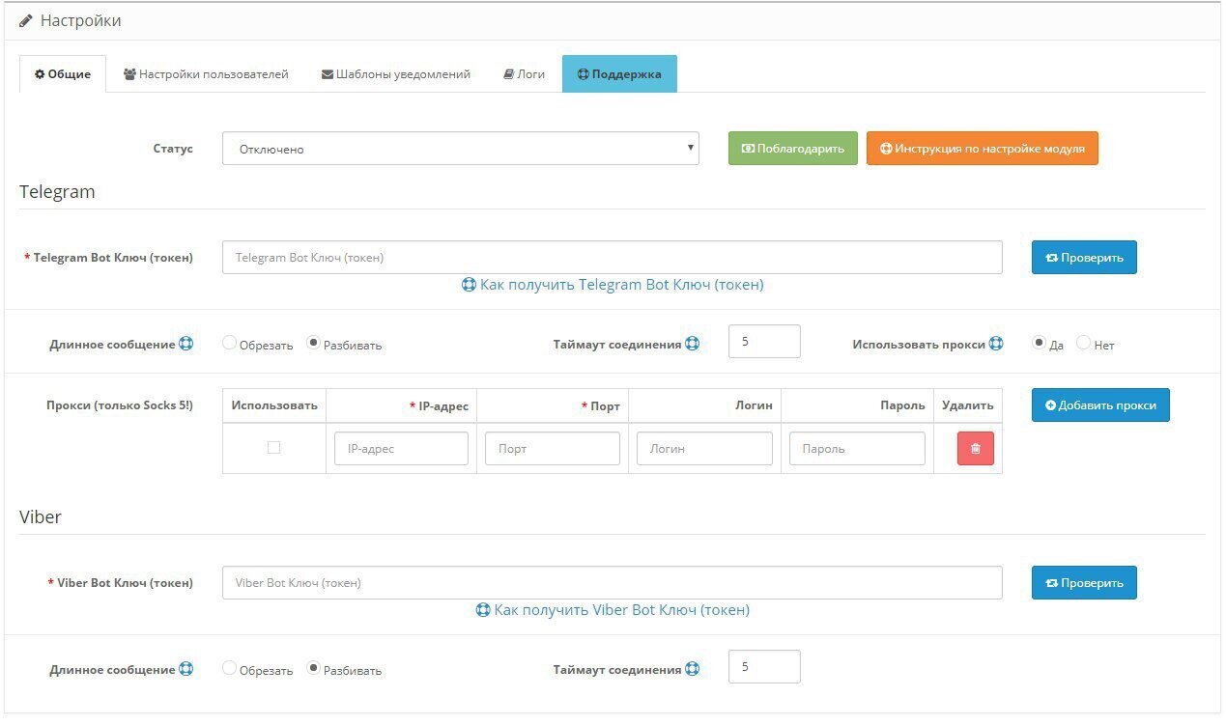
Task: Select Разбивать radio under Viber
Action: (x=314, y=668)
